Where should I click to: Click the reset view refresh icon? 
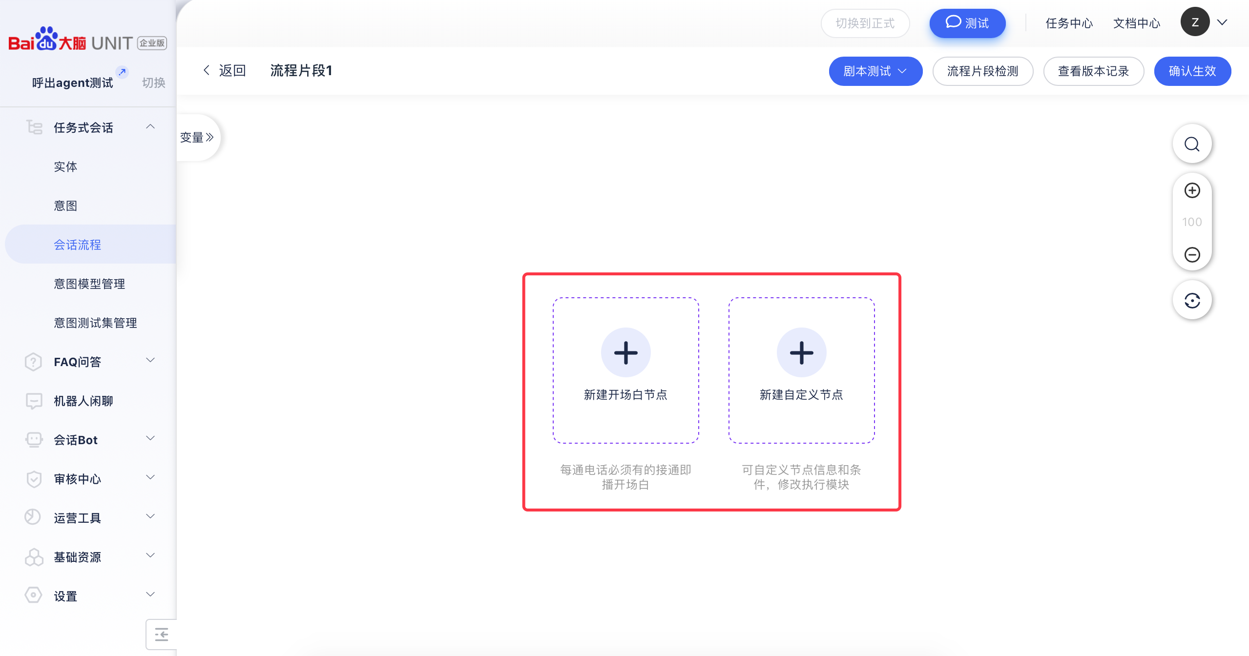click(x=1192, y=300)
